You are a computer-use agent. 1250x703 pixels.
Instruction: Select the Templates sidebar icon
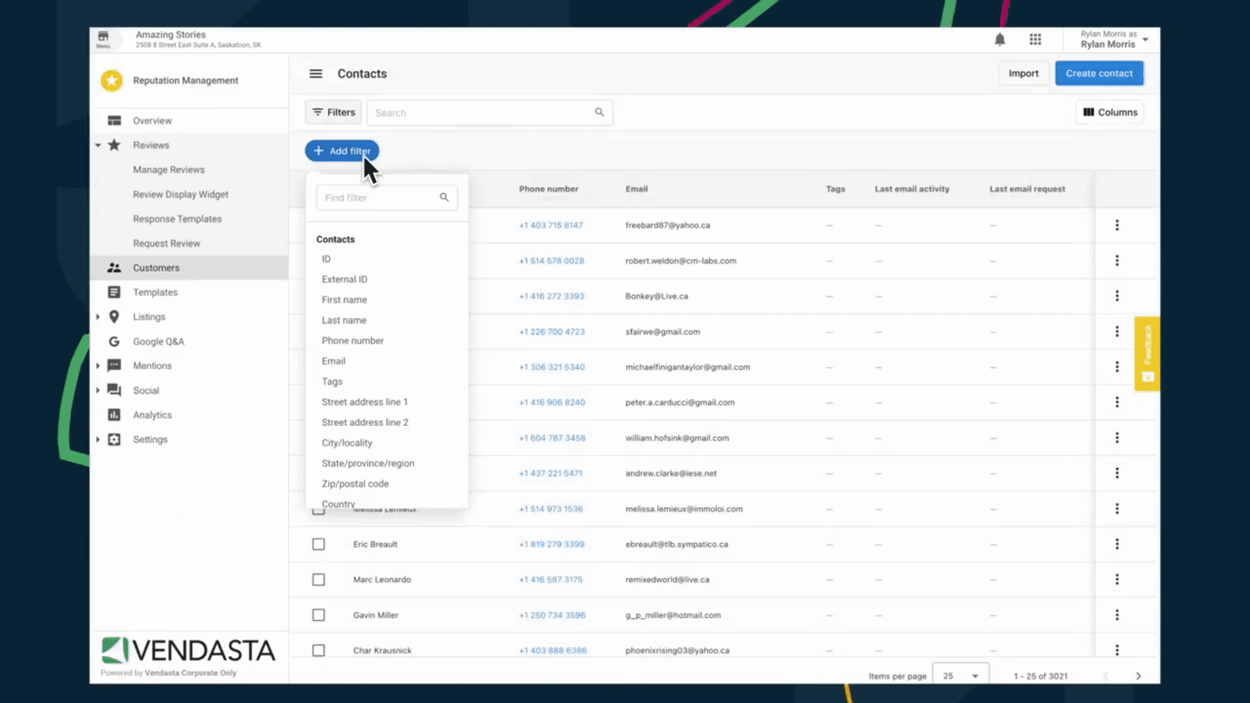[x=114, y=292]
